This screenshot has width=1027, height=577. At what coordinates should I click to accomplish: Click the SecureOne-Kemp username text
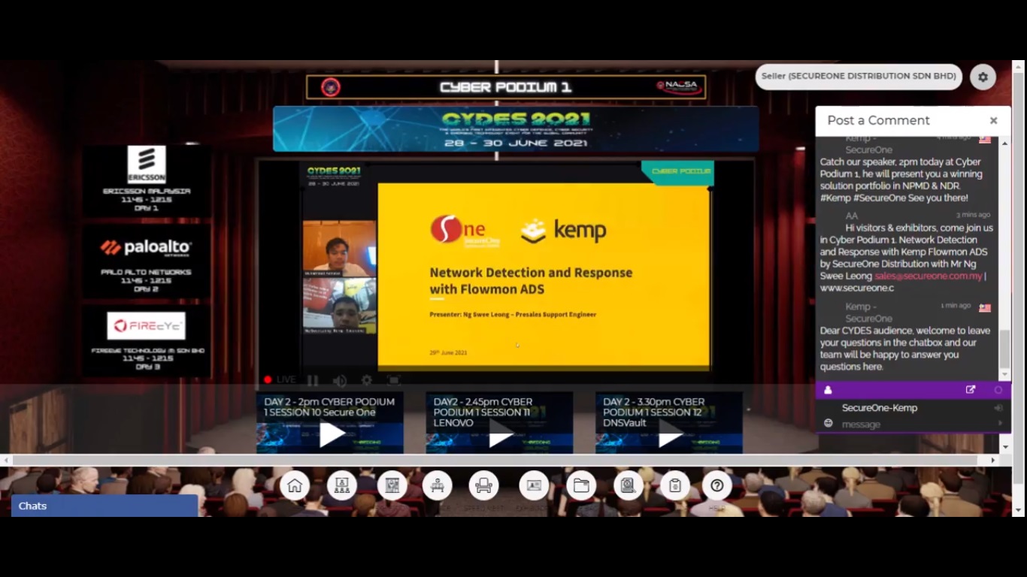(x=880, y=408)
